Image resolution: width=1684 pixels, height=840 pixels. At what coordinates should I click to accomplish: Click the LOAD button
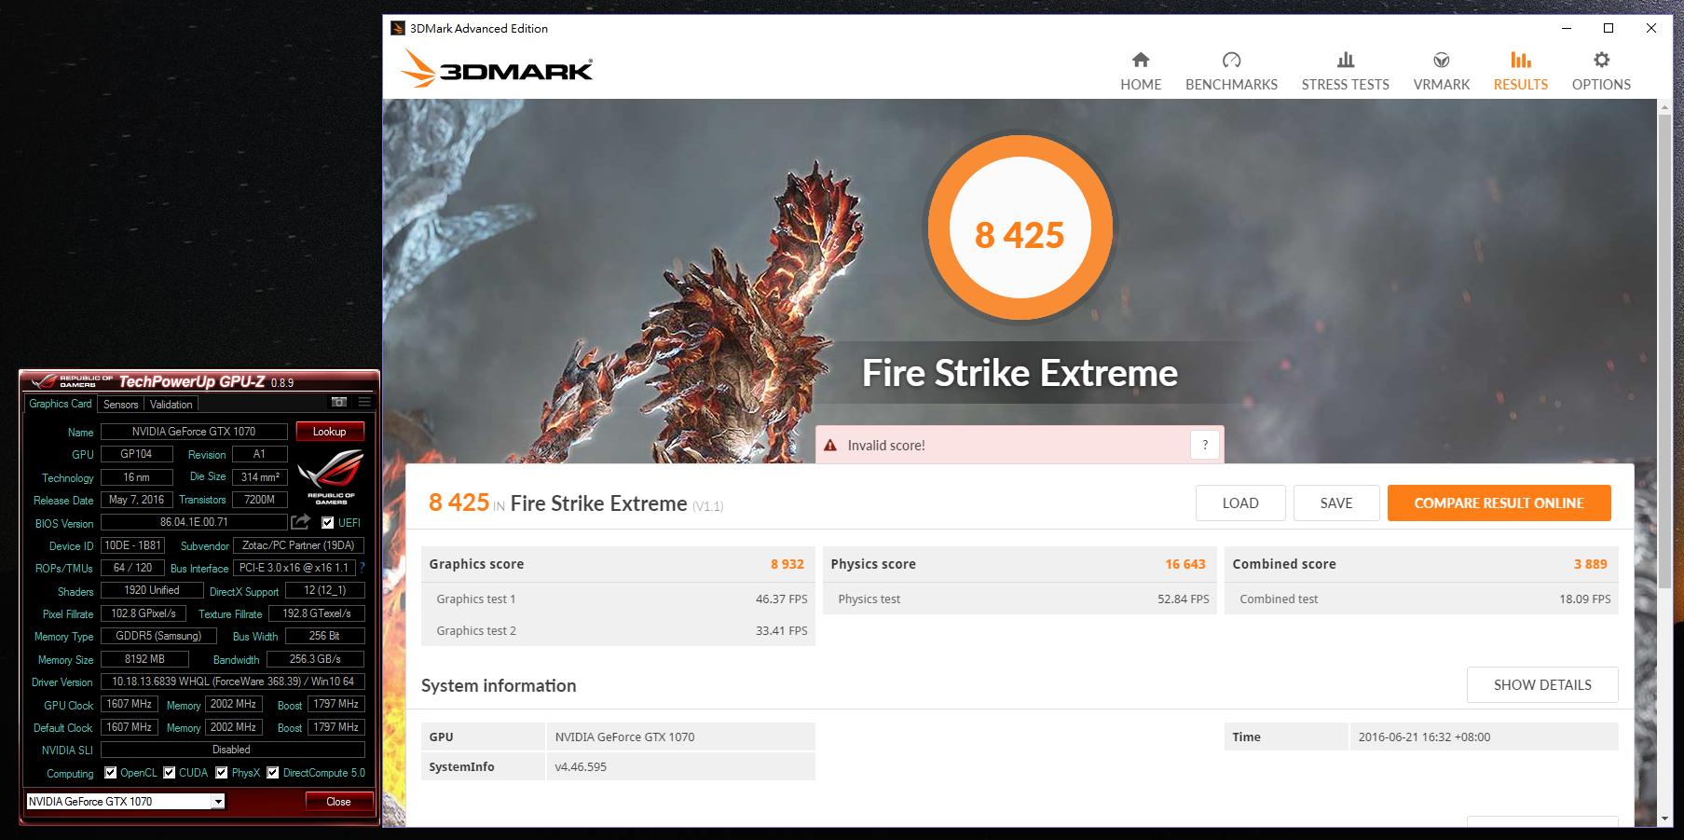click(1240, 503)
